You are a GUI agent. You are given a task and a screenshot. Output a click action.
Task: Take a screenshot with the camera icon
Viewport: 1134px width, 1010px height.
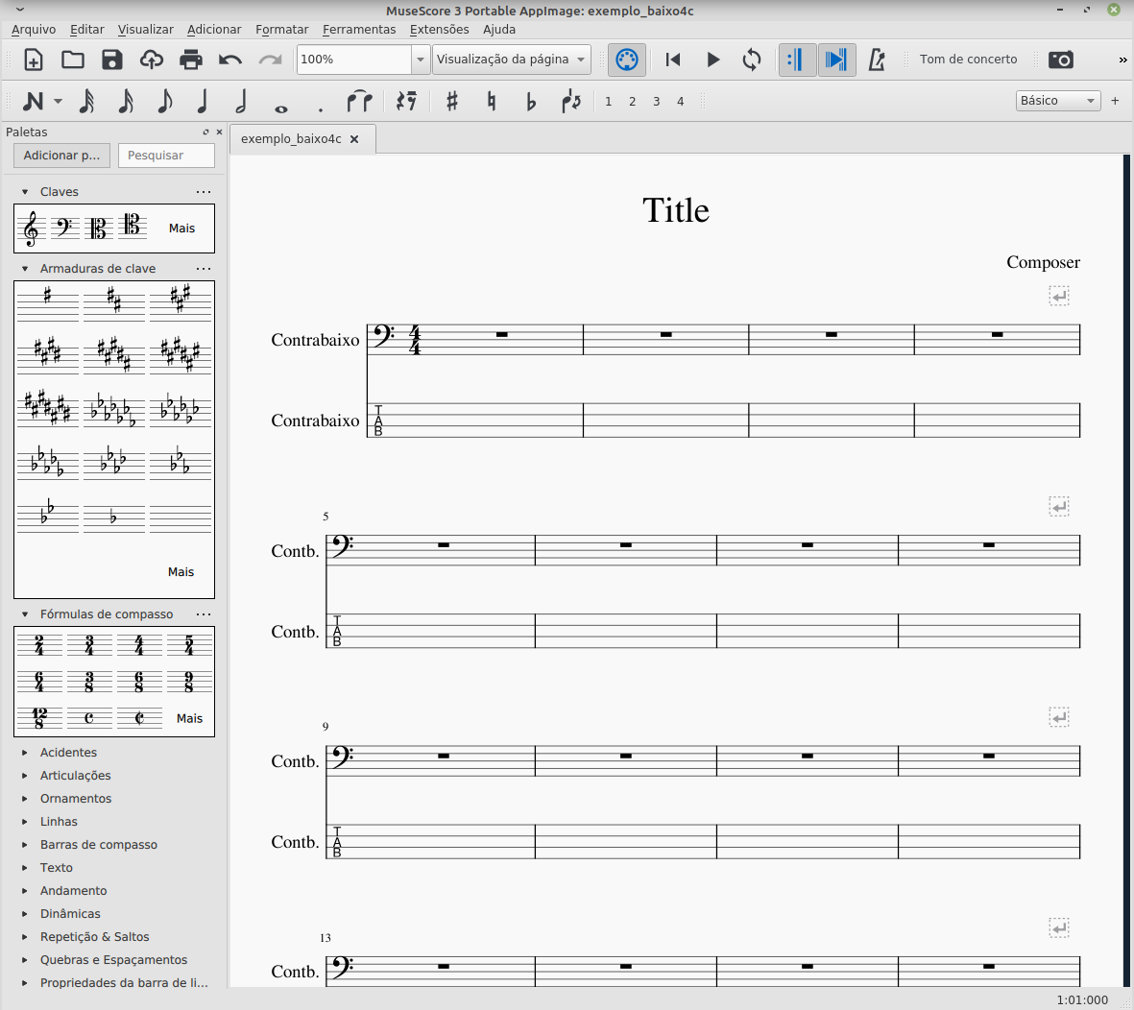[x=1060, y=60]
